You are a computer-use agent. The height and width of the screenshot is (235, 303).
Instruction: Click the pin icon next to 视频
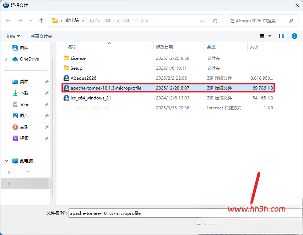pyautogui.click(x=47, y=138)
